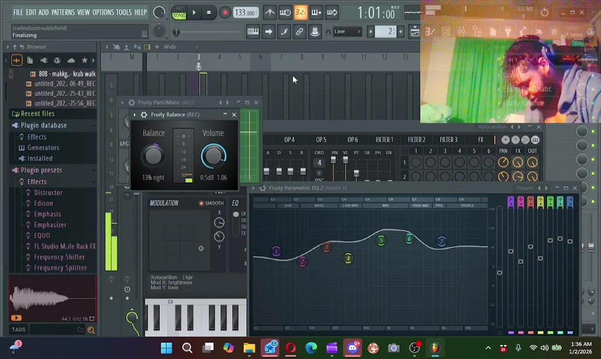
Task: Open the OPTIONS menu
Action: pyautogui.click(x=103, y=12)
